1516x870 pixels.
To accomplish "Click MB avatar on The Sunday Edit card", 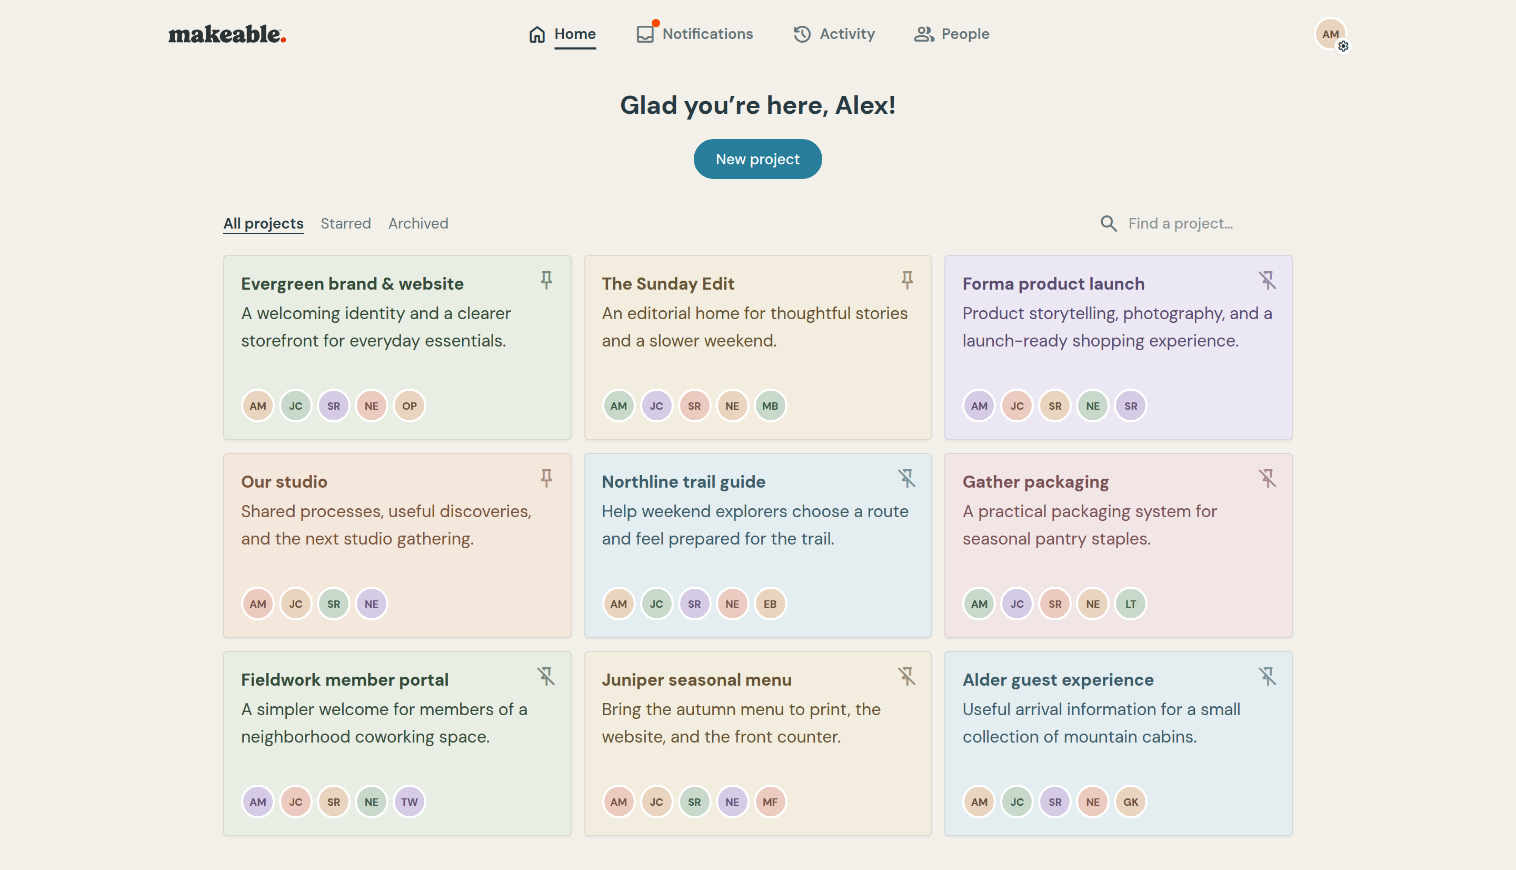I will click(770, 406).
